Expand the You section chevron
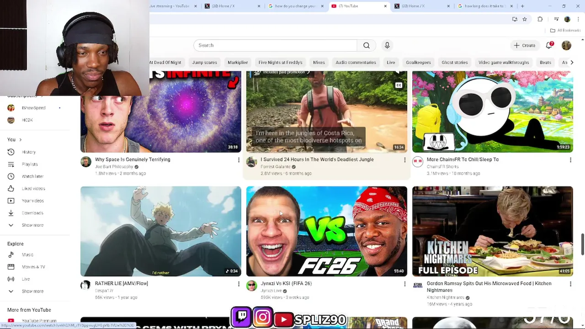 20,140
